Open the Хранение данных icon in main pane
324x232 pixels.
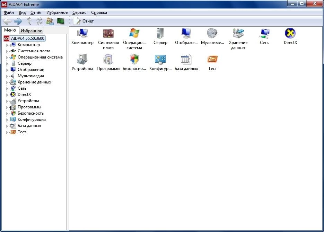(238, 39)
